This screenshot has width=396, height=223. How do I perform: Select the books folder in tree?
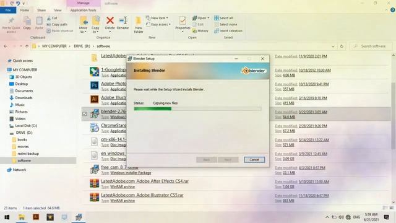click(20, 139)
